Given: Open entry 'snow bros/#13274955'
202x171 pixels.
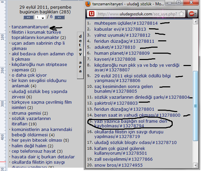Looking at the screenshot, I should 118,165.
